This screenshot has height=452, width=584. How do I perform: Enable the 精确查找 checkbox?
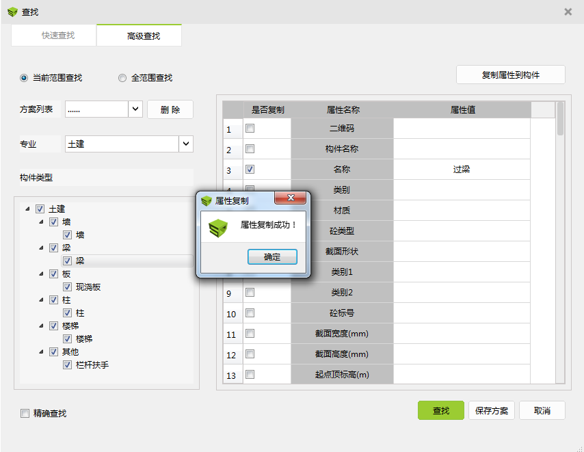pyautogui.click(x=25, y=413)
